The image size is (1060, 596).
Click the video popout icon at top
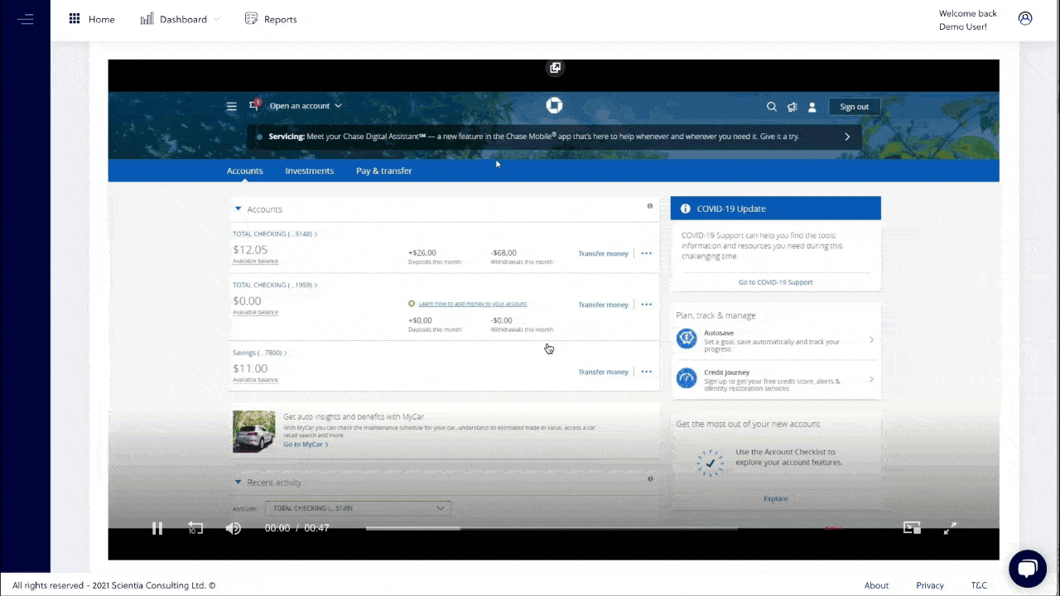555,68
